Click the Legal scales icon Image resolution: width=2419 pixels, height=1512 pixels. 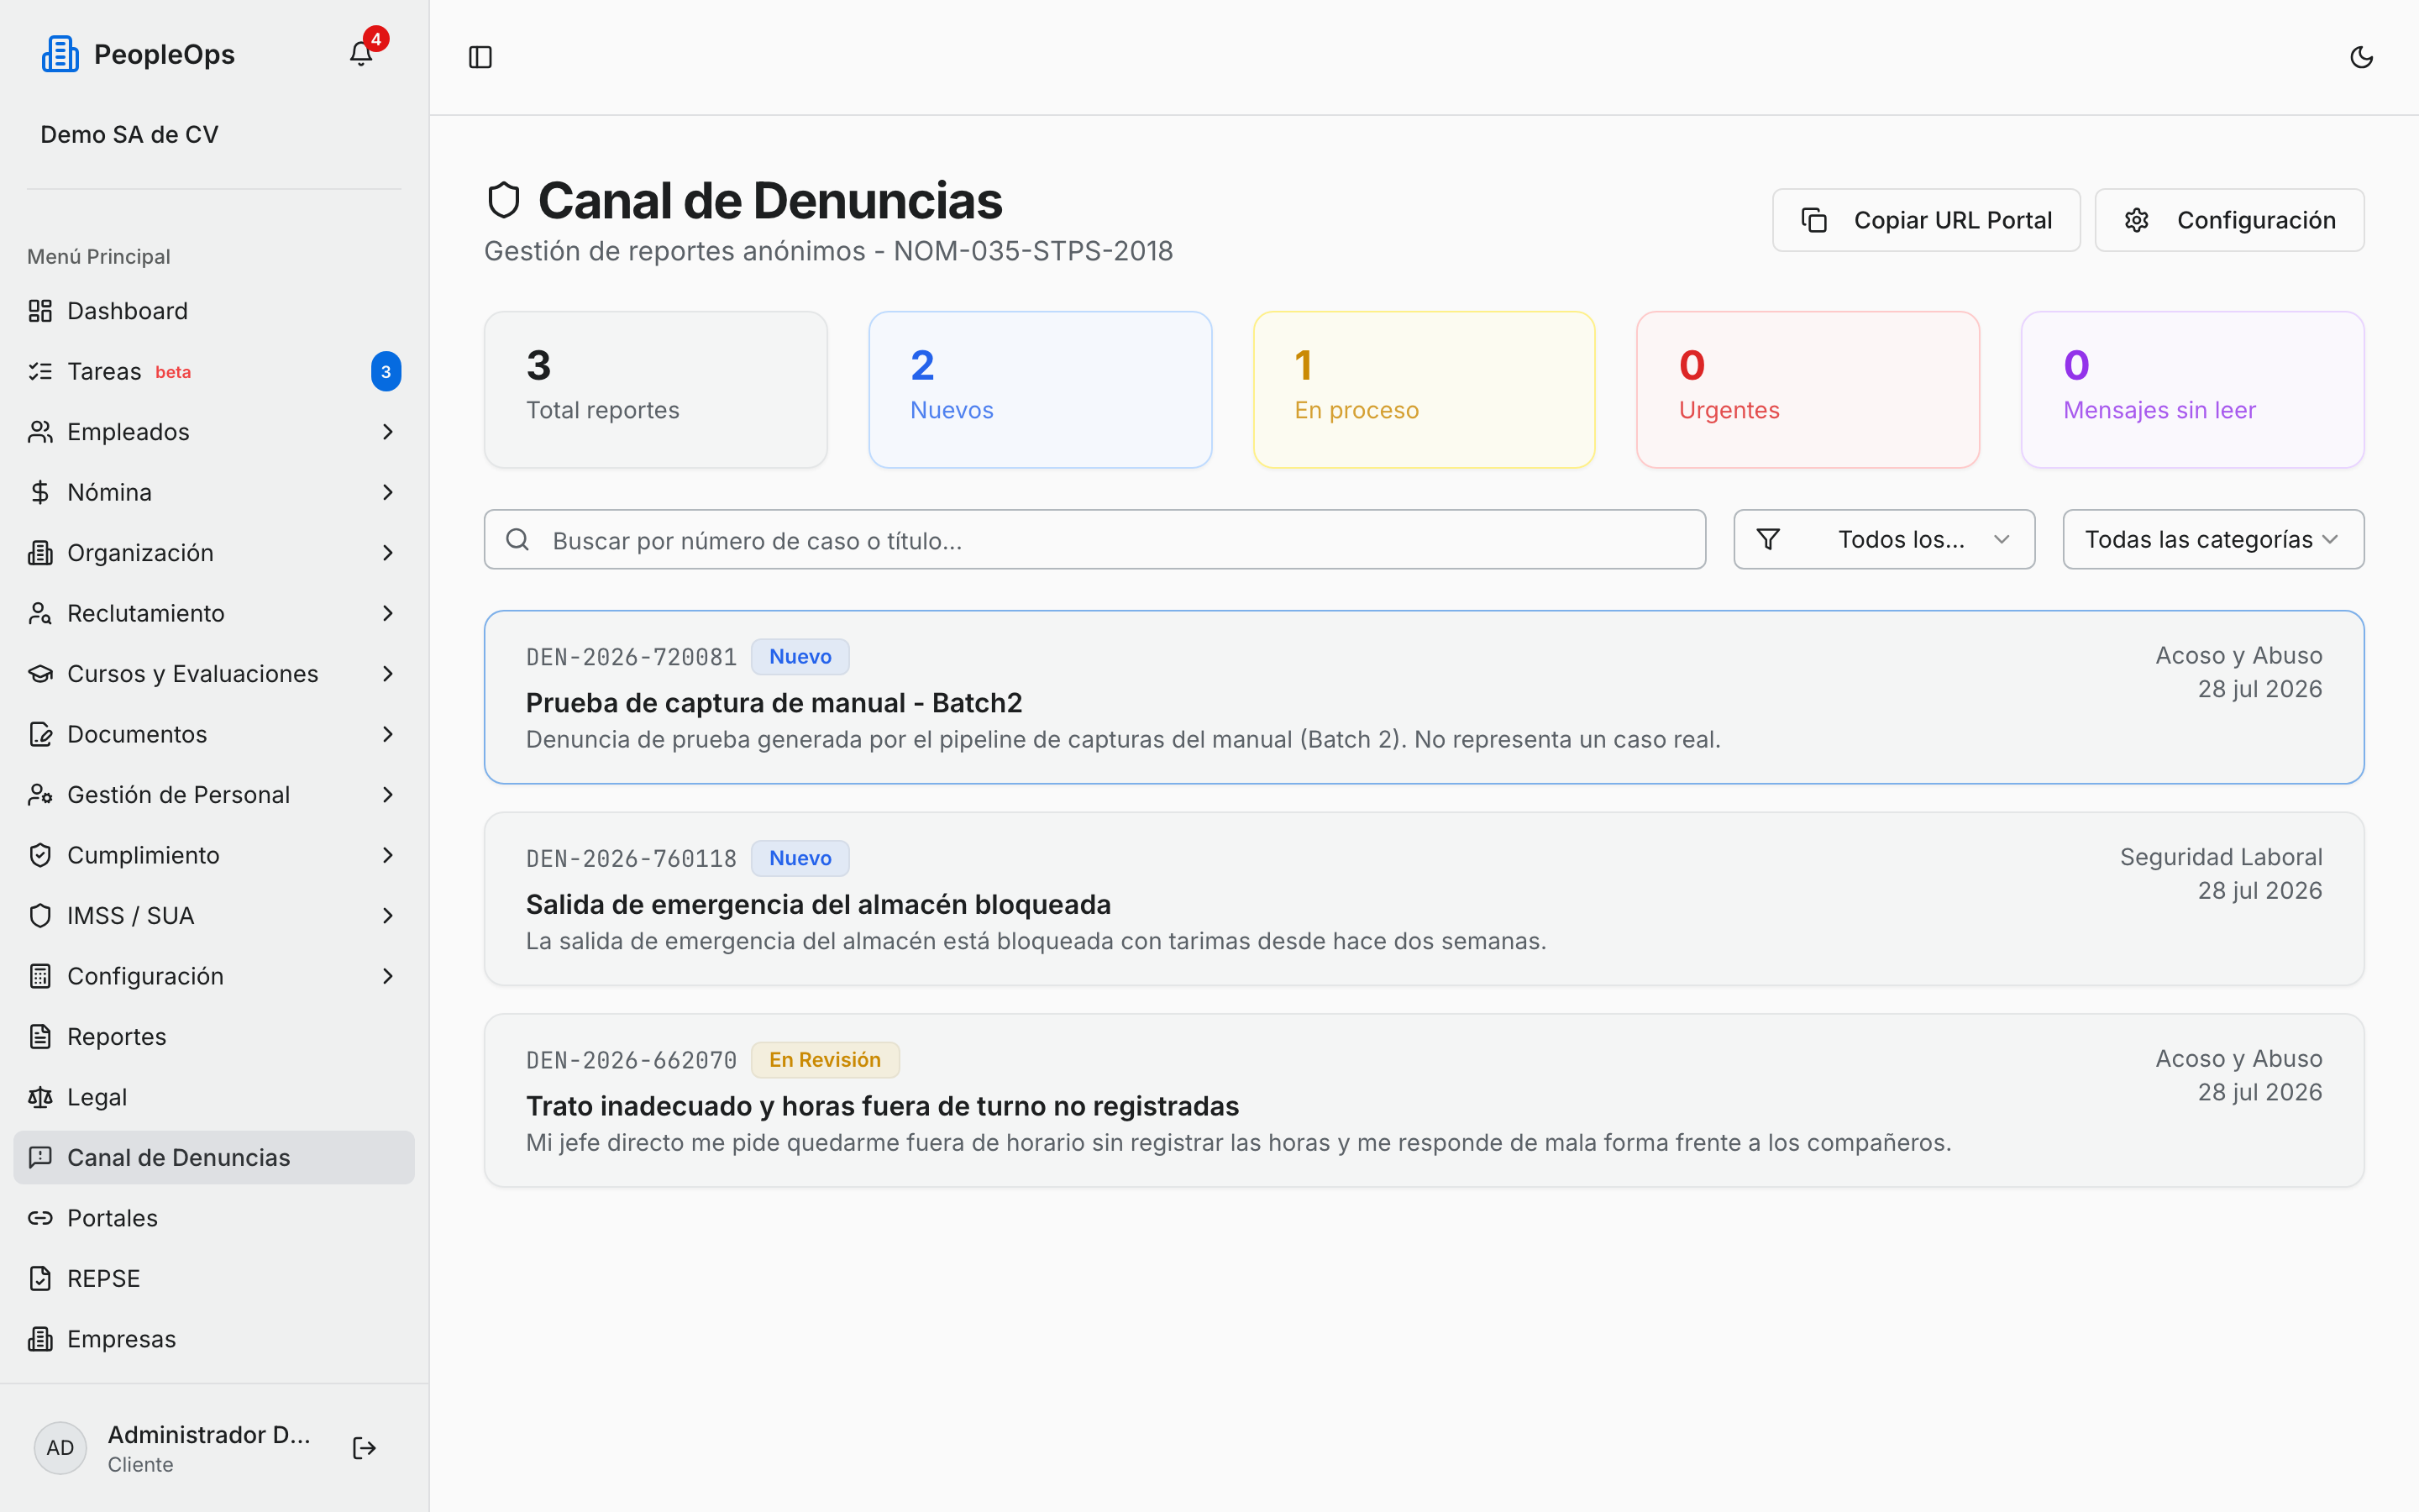coord(40,1097)
